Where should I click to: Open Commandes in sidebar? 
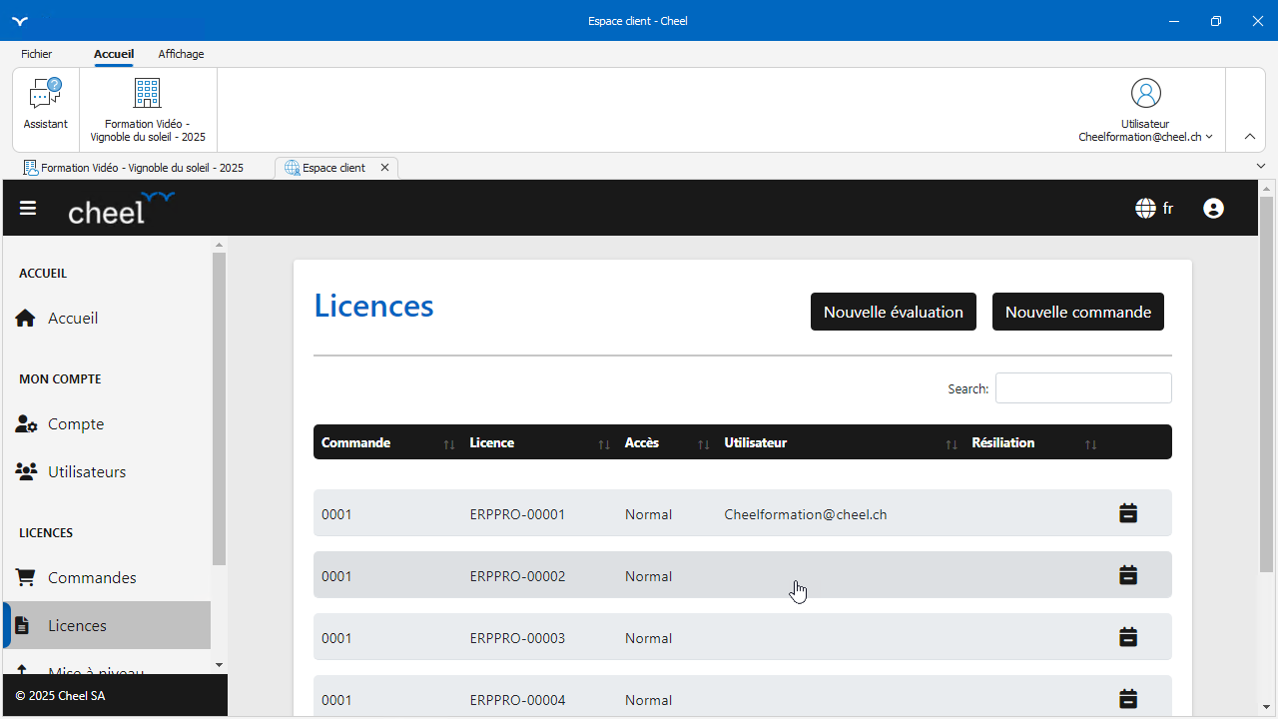point(107,577)
